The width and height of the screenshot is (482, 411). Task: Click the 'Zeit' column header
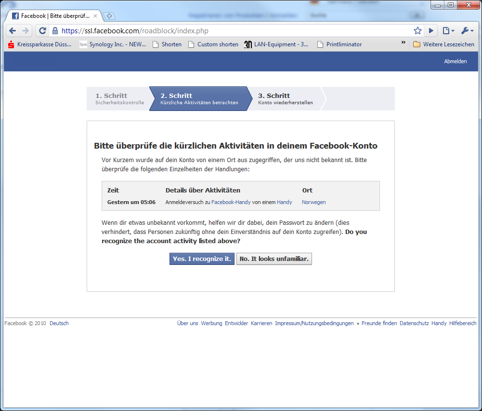113,190
